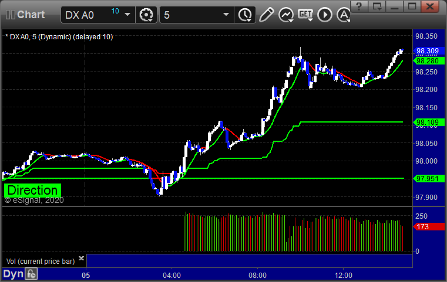Click the Dyn mode button

13,274
